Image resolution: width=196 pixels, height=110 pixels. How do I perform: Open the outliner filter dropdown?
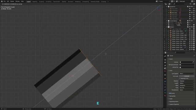pos(191,4)
